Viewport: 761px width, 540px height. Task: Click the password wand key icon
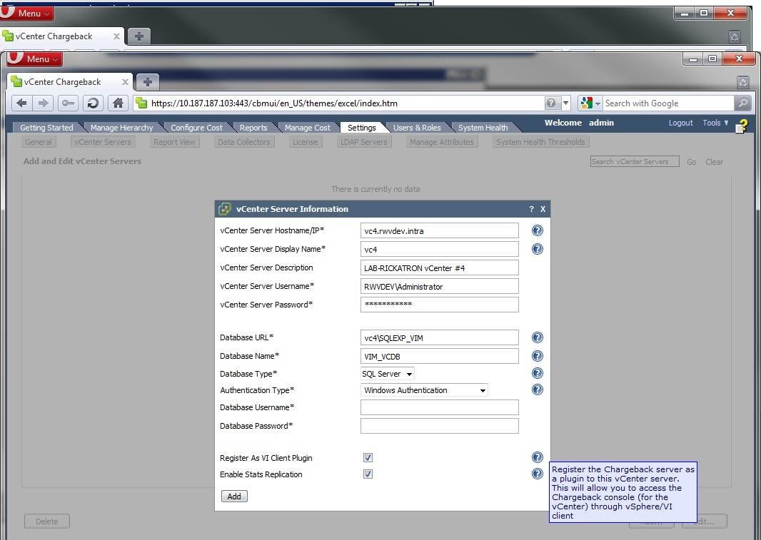(68, 103)
